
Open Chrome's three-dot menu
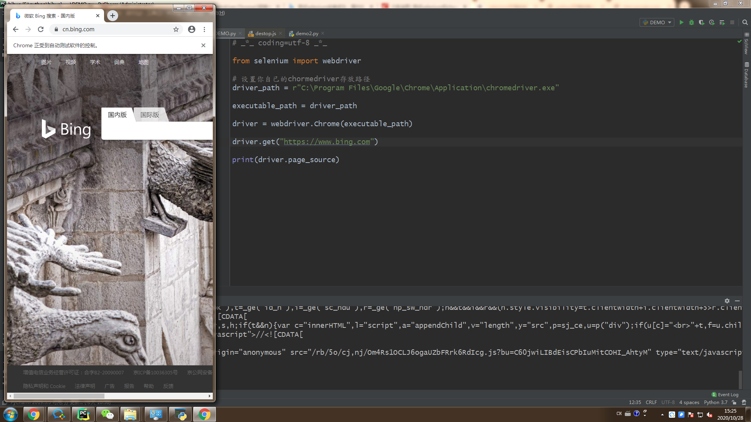[204, 29]
